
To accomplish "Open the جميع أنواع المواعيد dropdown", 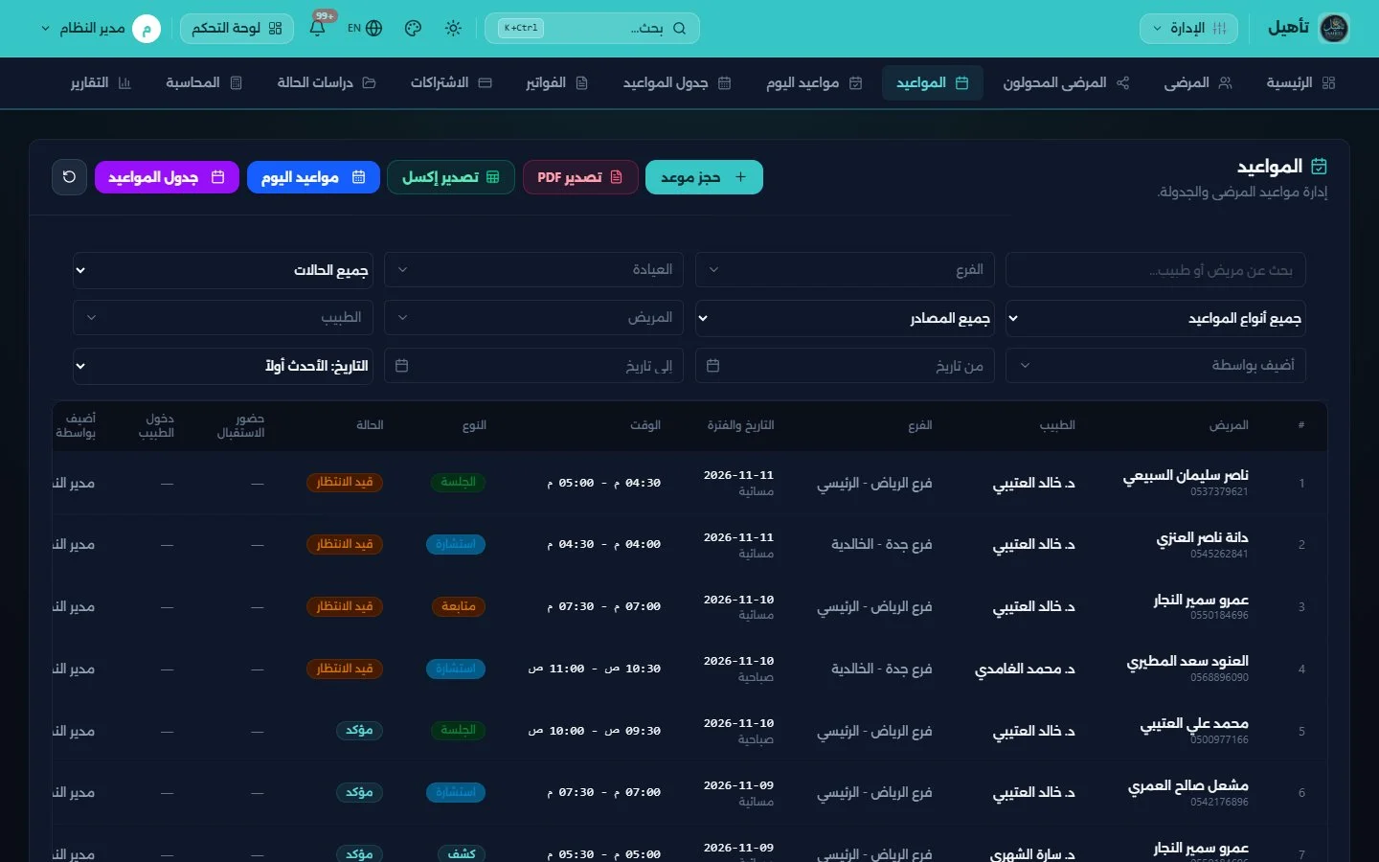I will (1156, 318).
